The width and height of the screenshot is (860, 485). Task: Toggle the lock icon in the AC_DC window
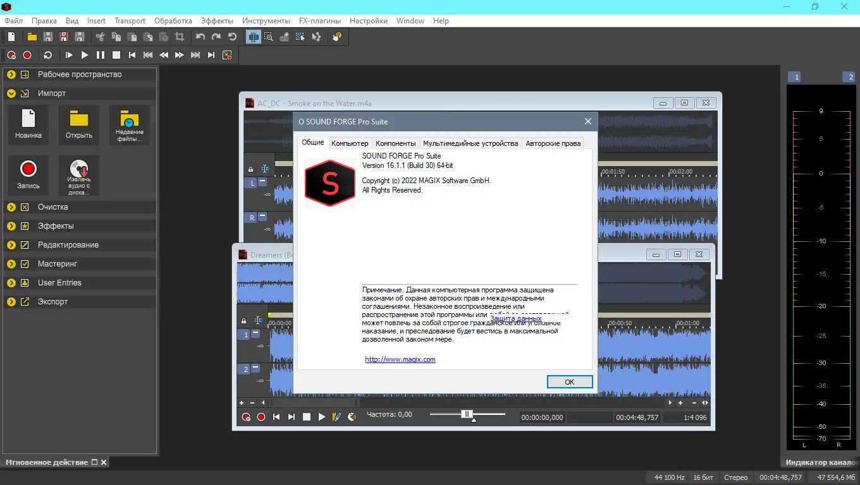click(x=250, y=169)
